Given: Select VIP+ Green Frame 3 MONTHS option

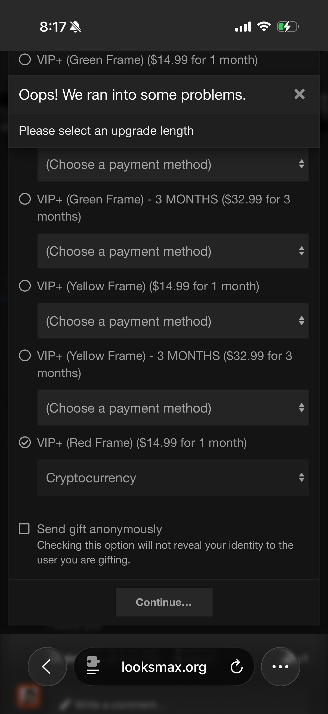Looking at the screenshot, I should (25, 199).
